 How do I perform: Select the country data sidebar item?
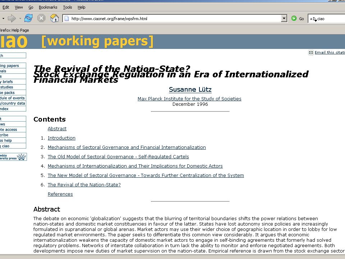tap(13, 103)
